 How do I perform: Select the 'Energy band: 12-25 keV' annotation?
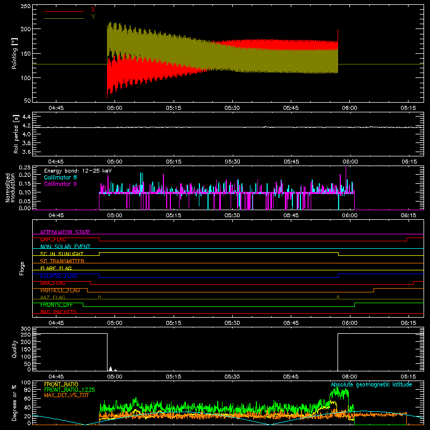(78, 171)
